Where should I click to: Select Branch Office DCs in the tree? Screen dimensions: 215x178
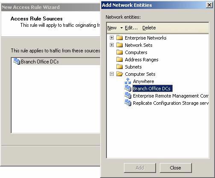pos(153,89)
